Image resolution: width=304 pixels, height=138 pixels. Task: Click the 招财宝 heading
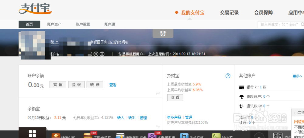tap(173, 76)
